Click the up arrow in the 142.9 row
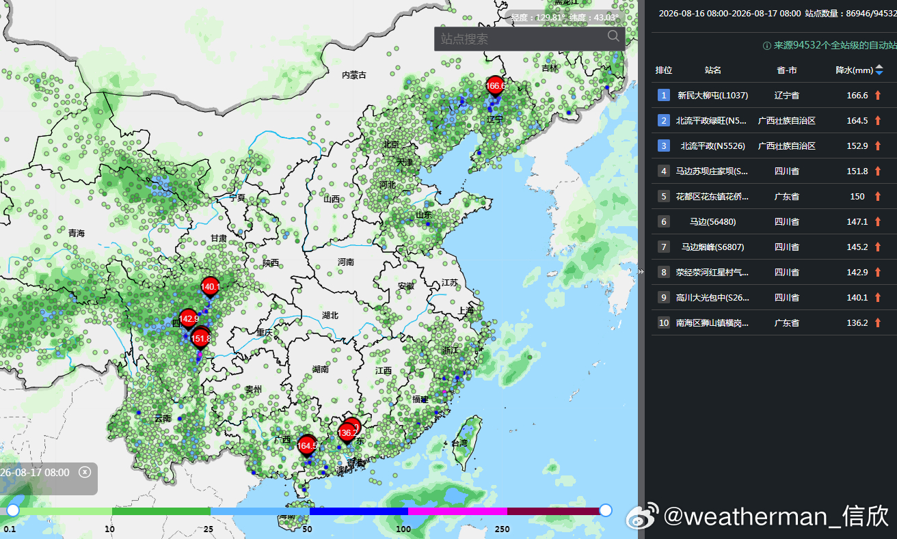Viewport: 897px width, 539px height. coord(878,273)
